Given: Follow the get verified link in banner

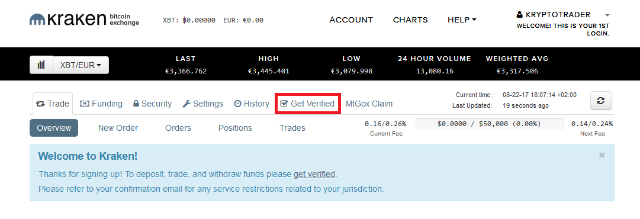Looking at the screenshot, I should [314, 174].
